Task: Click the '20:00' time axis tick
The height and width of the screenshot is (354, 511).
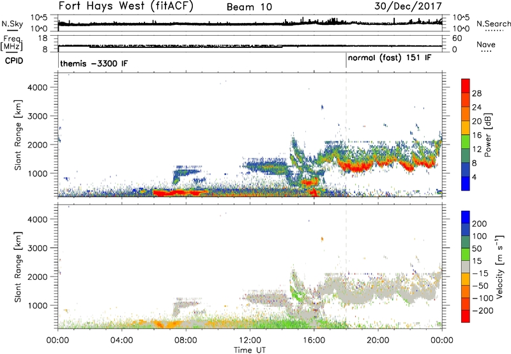Action: click(378, 341)
